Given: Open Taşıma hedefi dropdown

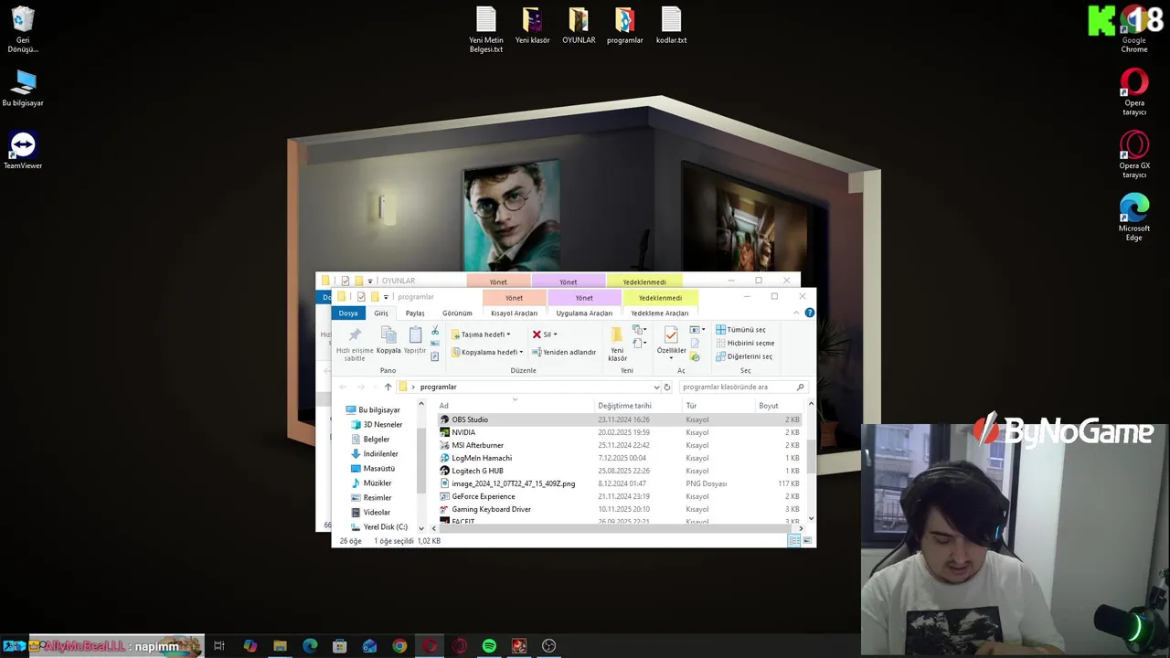Looking at the screenshot, I should pos(482,334).
